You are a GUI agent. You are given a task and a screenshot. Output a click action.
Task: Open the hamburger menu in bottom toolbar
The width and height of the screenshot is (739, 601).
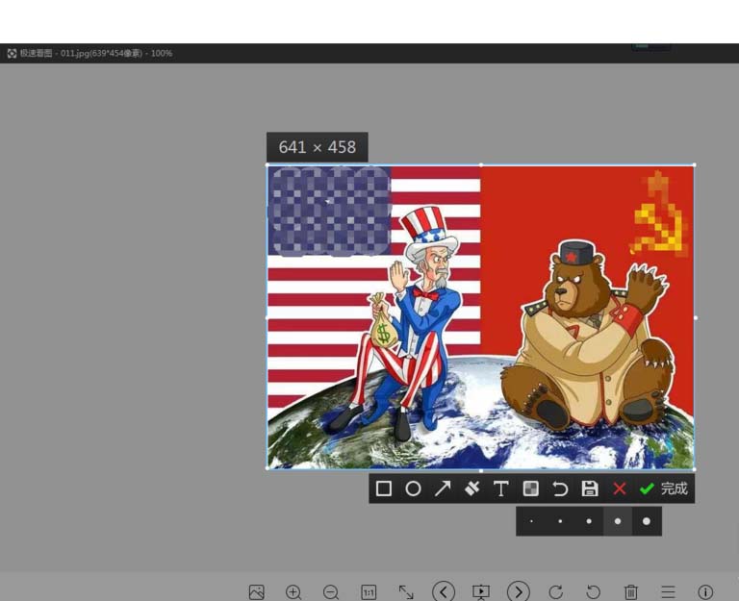(669, 592)
